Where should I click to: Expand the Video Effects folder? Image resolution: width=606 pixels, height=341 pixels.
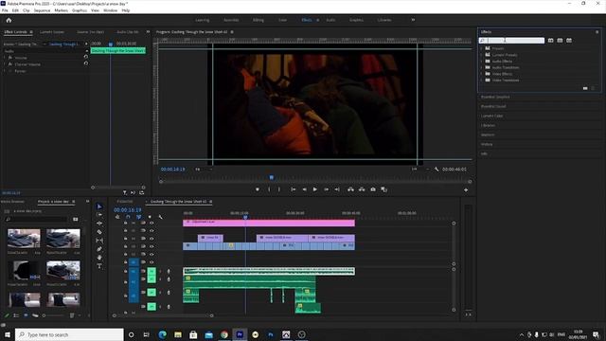point(482,74)
